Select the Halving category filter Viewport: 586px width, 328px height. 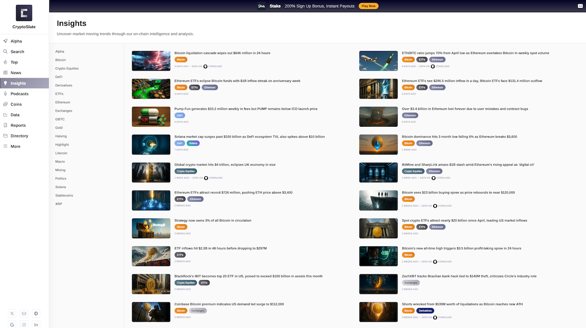61,136
